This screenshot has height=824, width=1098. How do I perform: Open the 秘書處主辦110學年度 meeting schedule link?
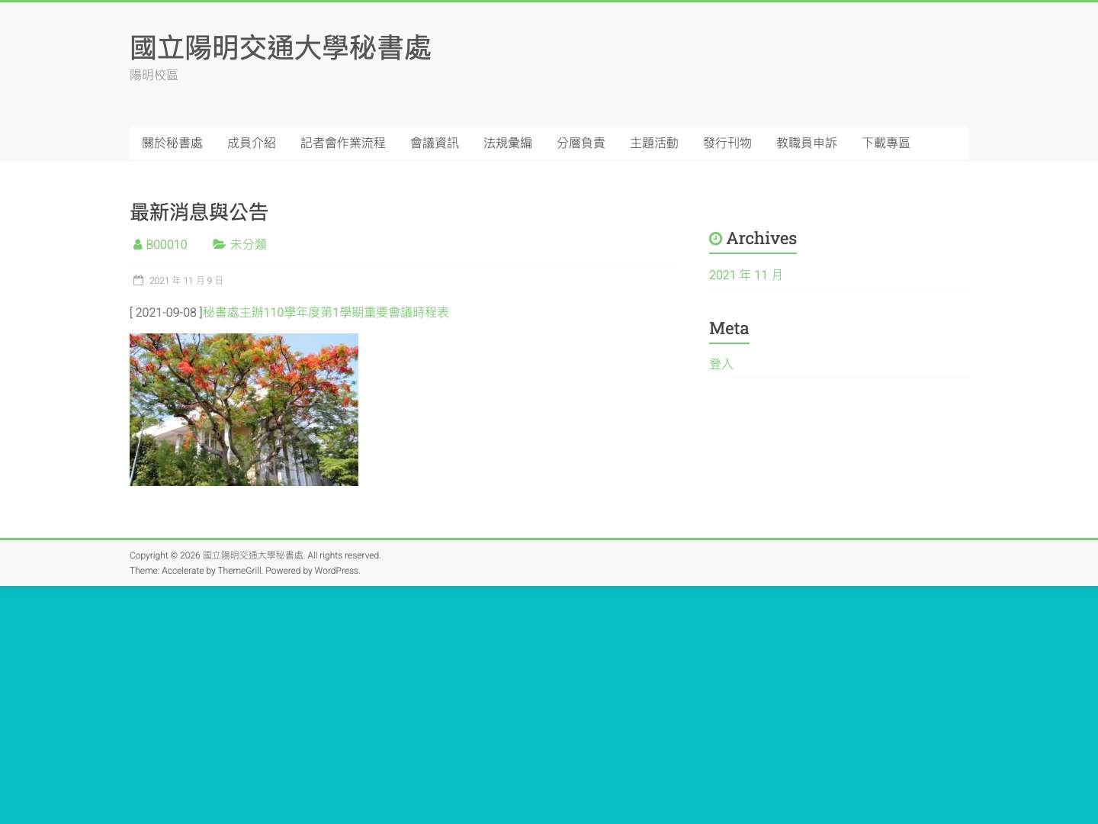[x=326, y=312]
